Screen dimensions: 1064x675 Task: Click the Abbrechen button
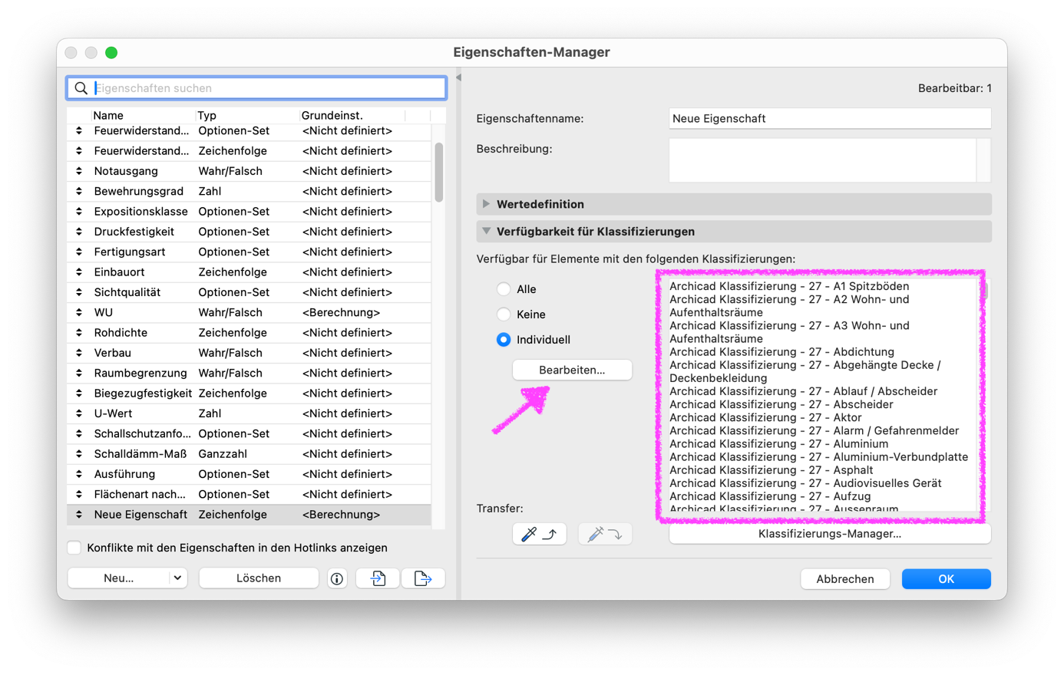pyautogui.click(x=845, y=579)
